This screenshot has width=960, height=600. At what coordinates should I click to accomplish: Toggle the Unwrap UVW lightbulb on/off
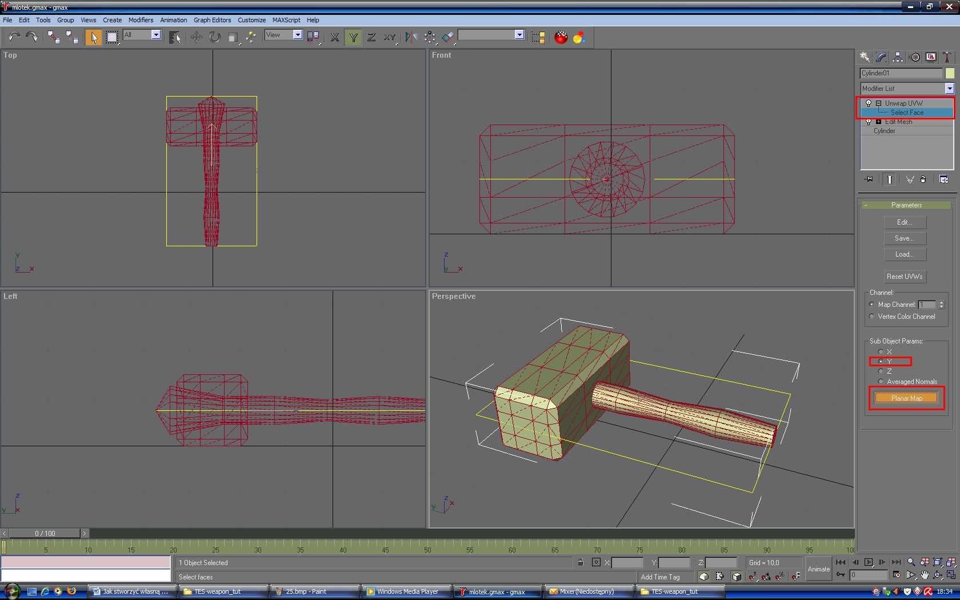tap(868, 103)
